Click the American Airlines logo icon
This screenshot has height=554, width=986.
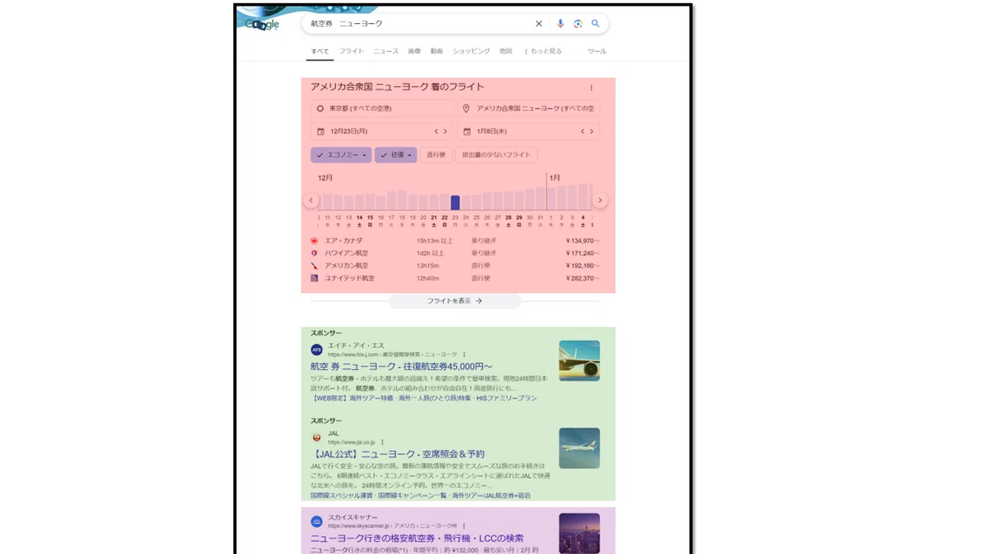(x=315, y=266)
